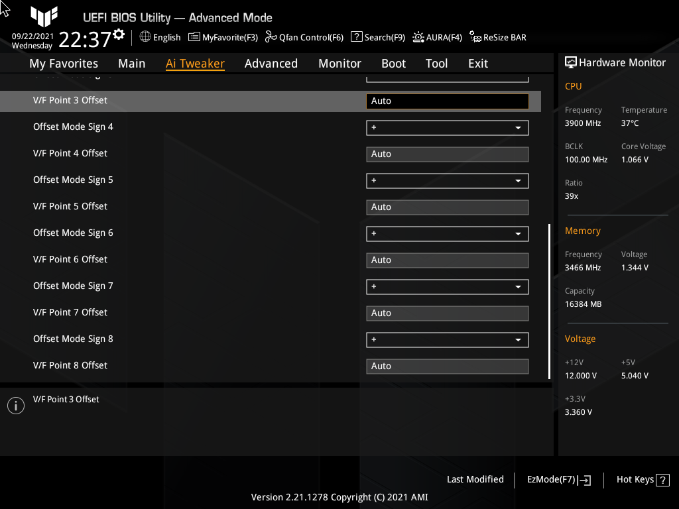This screenshot has width=679, height=509.
Task: Select the Offset Mode Sign 4 label
Action: tap(73, 127)
